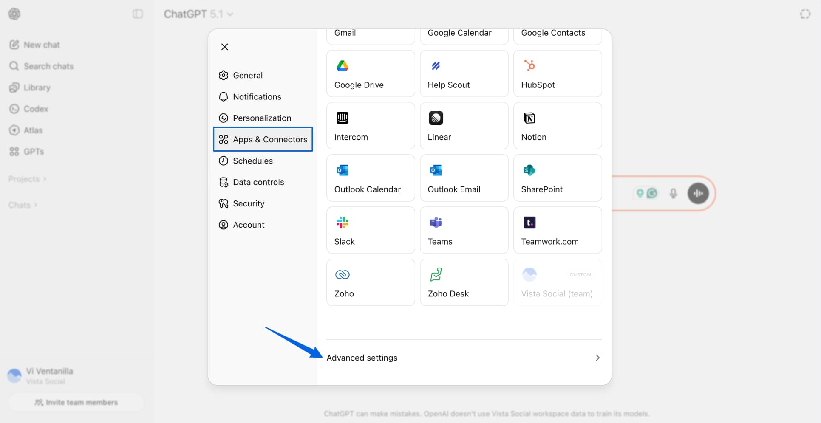Select the HubSpot connector tile

click(557, 73)
